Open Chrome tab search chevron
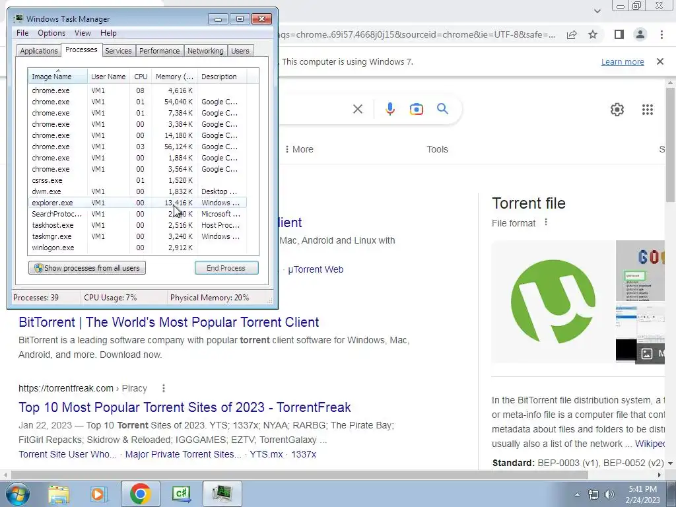This screenshot has width=676, height=507. [x=597, y=11]
